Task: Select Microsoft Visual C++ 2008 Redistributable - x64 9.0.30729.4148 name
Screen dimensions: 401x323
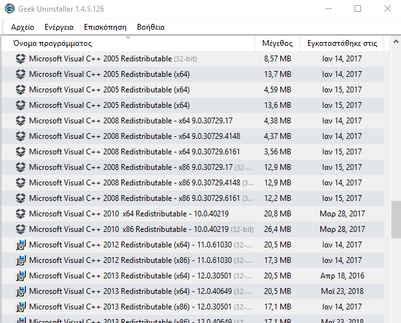Action: (134, 136)
